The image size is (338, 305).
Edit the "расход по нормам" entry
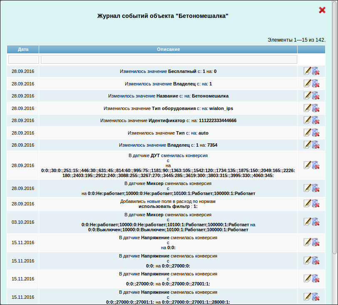(307, 203)
